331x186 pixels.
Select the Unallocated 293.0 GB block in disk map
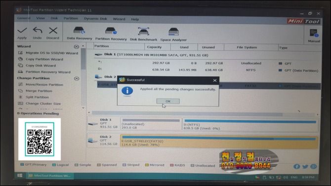click(151, 124)
